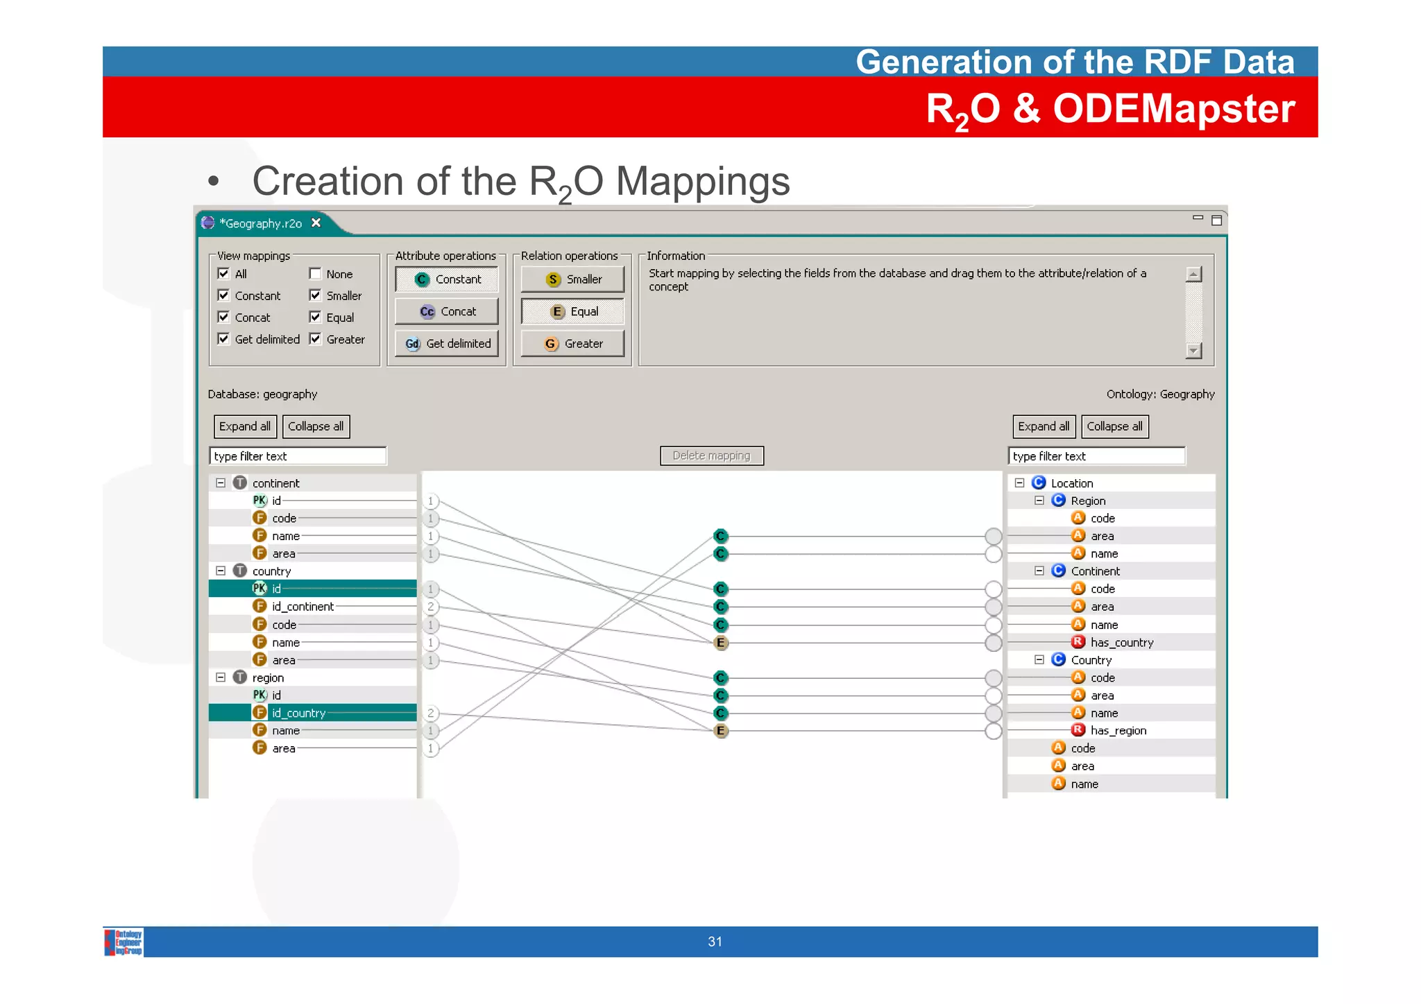This screenshot has width=1421, height=1004.
Task: Uncheck the Constant view mappings checkbox
Action: pyautogui.click(x=223, y=295)
